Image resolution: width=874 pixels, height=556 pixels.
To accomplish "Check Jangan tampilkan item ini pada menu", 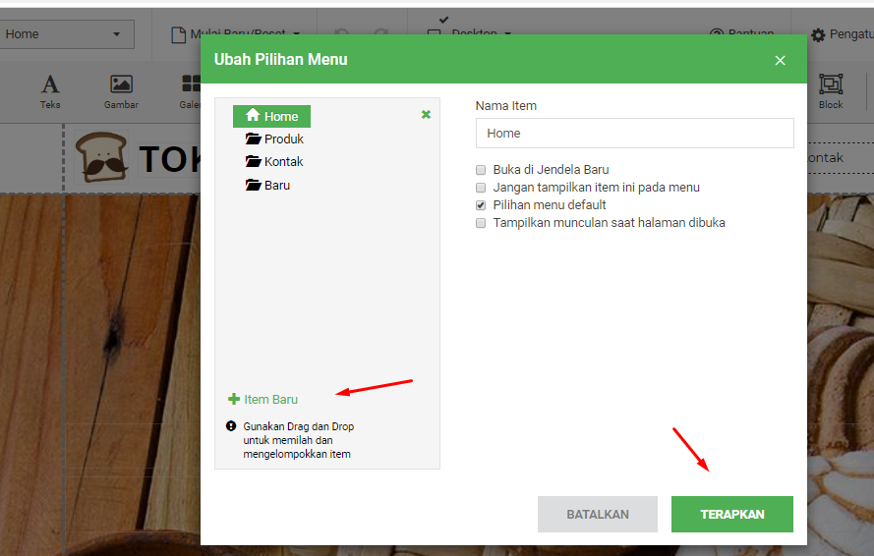I will coord(481,188).
